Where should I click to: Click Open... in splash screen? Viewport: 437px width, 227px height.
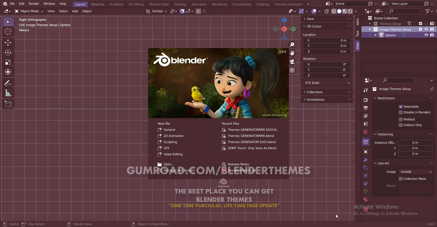169,164
